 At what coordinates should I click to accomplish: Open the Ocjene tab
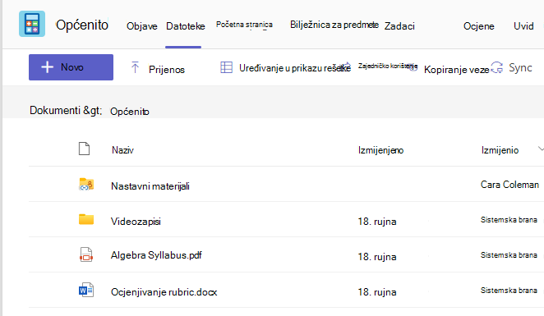479,26
